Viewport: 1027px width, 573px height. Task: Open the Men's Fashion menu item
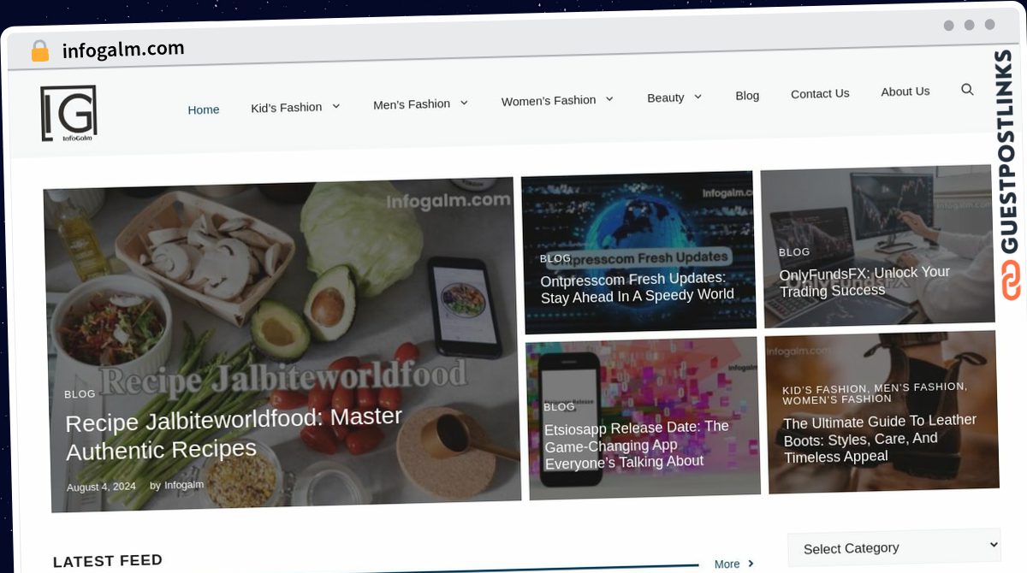click(x=412, y=103)
